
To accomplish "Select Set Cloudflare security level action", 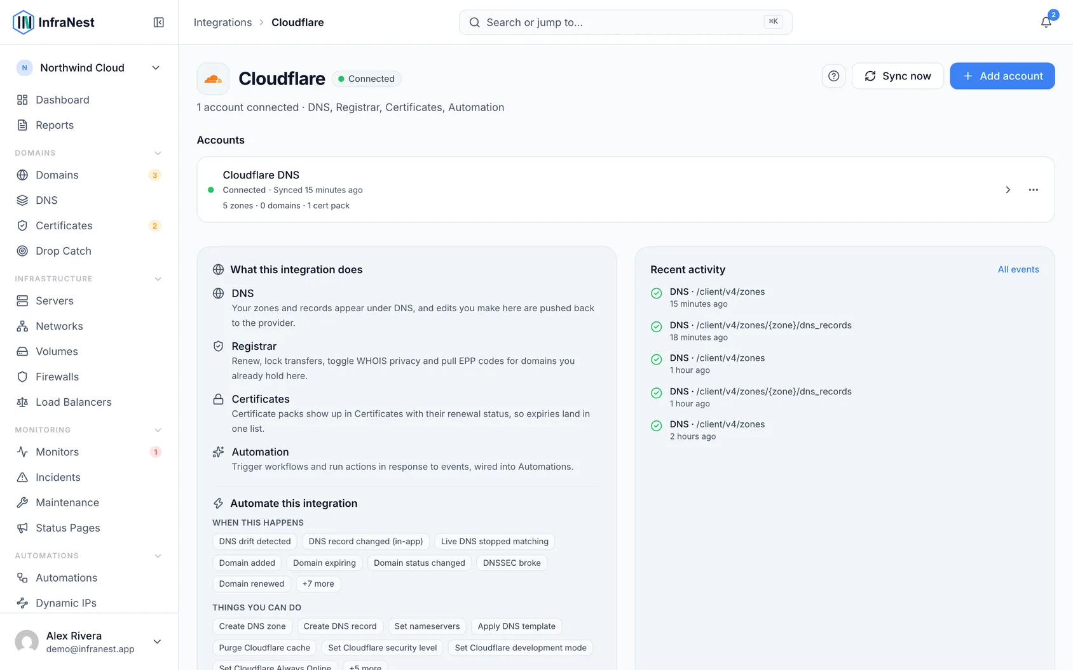I will click(x=383, y=648).
